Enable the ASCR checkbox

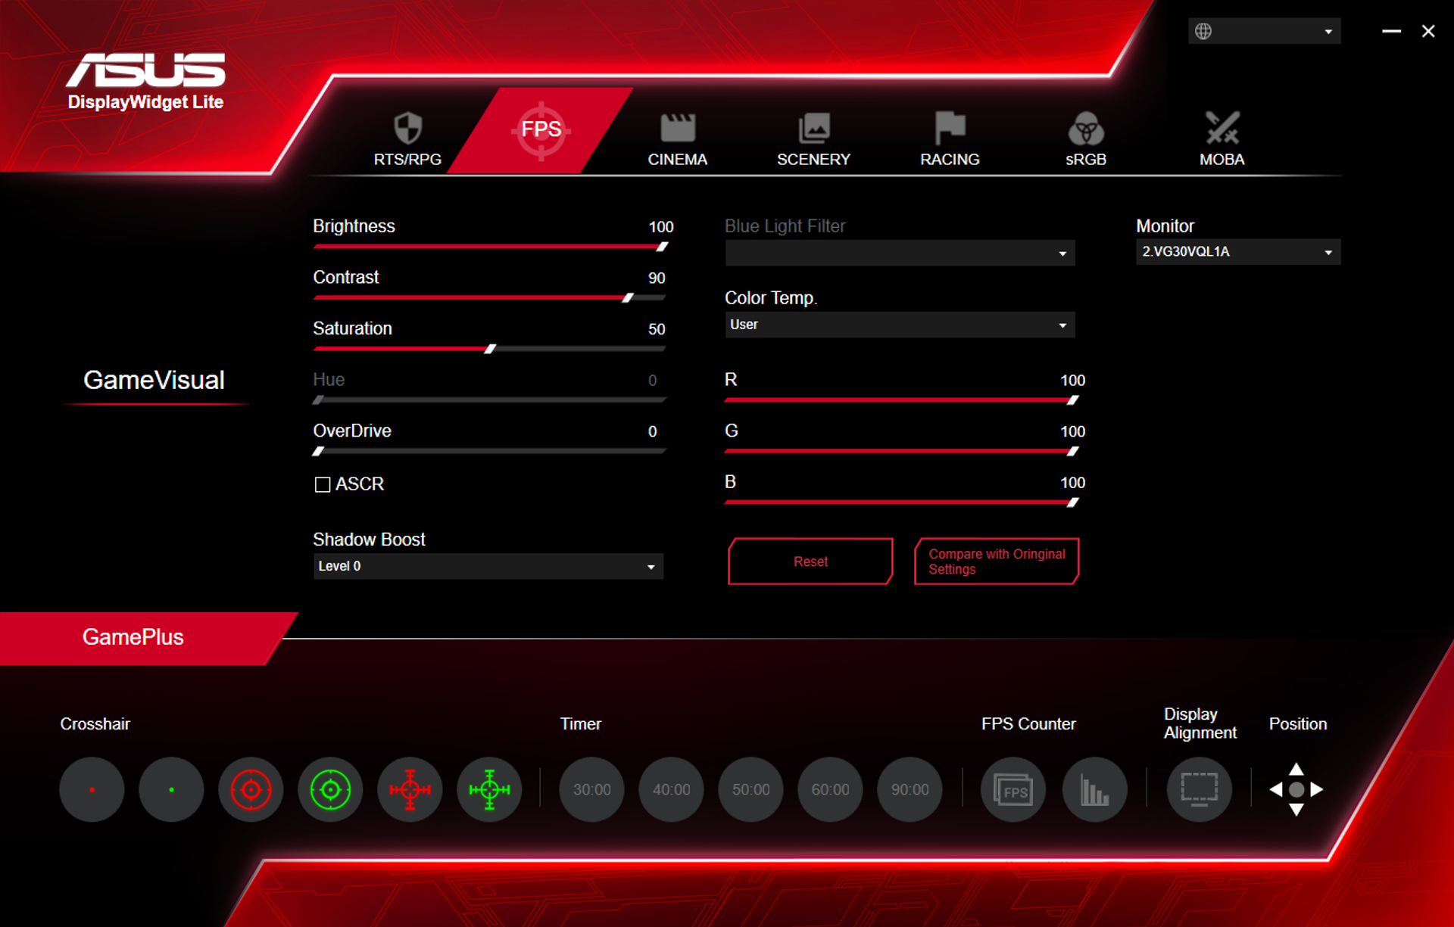(323, 484)
